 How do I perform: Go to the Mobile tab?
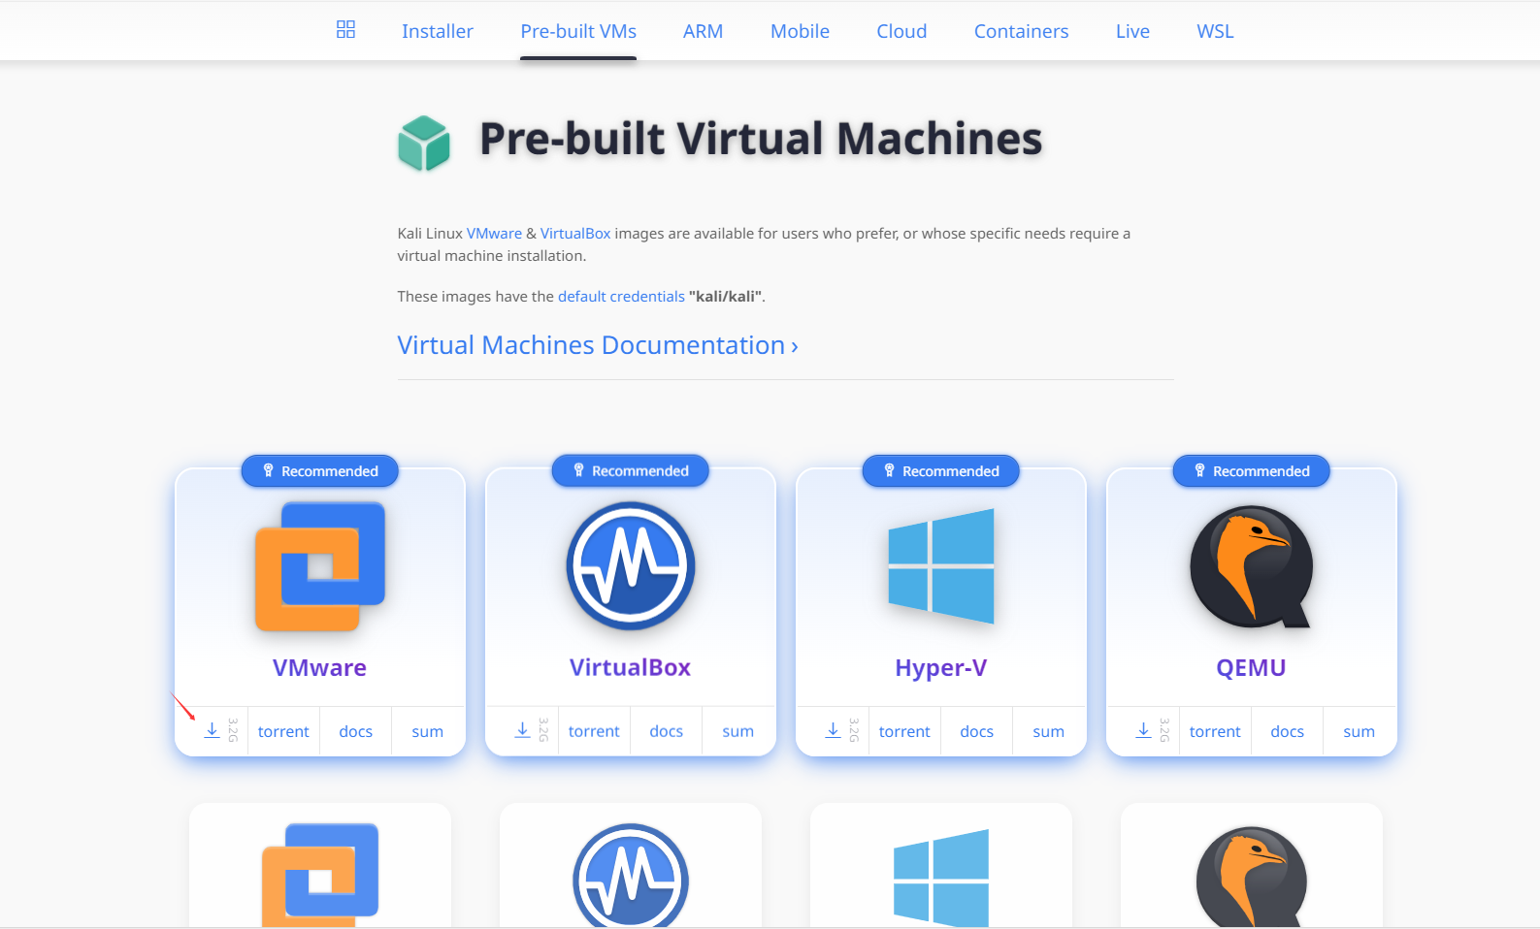[800, 31]
